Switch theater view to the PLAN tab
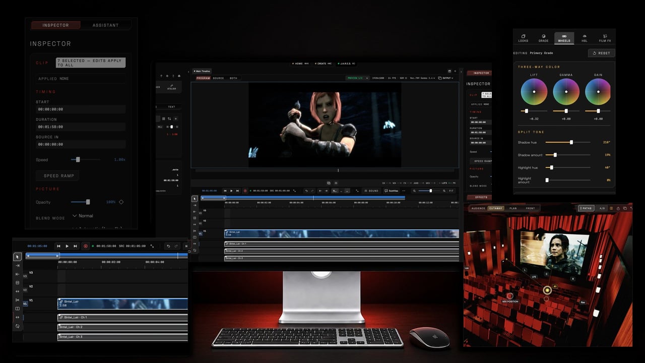This screenshot has height=363, width=645. (513, 208)
